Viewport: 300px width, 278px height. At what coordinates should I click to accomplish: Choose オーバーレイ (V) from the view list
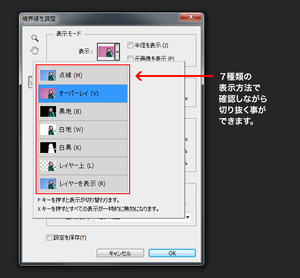pyautogui.click(x=82, y=93)
